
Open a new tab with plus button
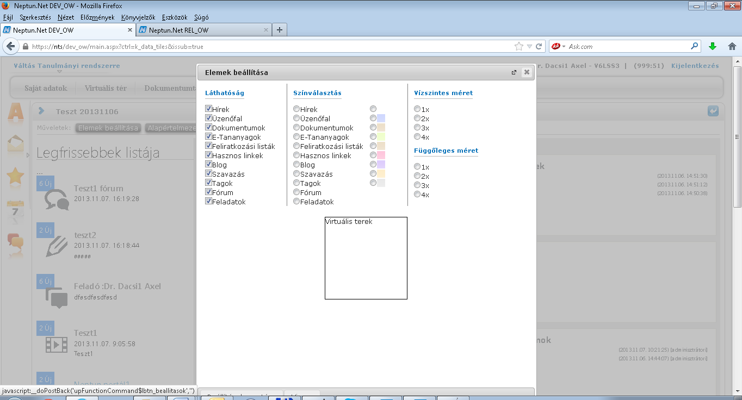(280, 30)
